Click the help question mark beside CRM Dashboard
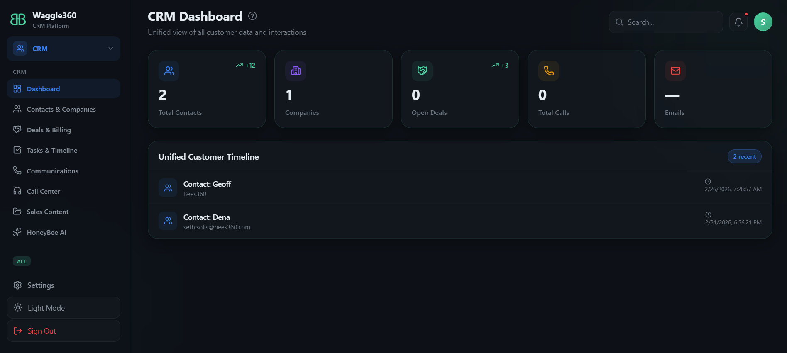This screenshot has width=787, height=353. point(252,16)
